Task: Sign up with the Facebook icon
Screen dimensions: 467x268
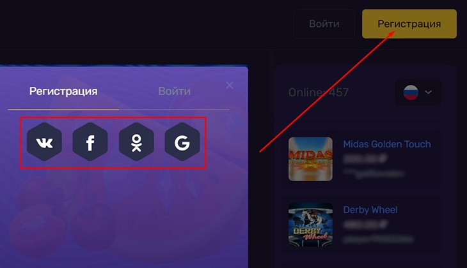Action: pos(90,142)
